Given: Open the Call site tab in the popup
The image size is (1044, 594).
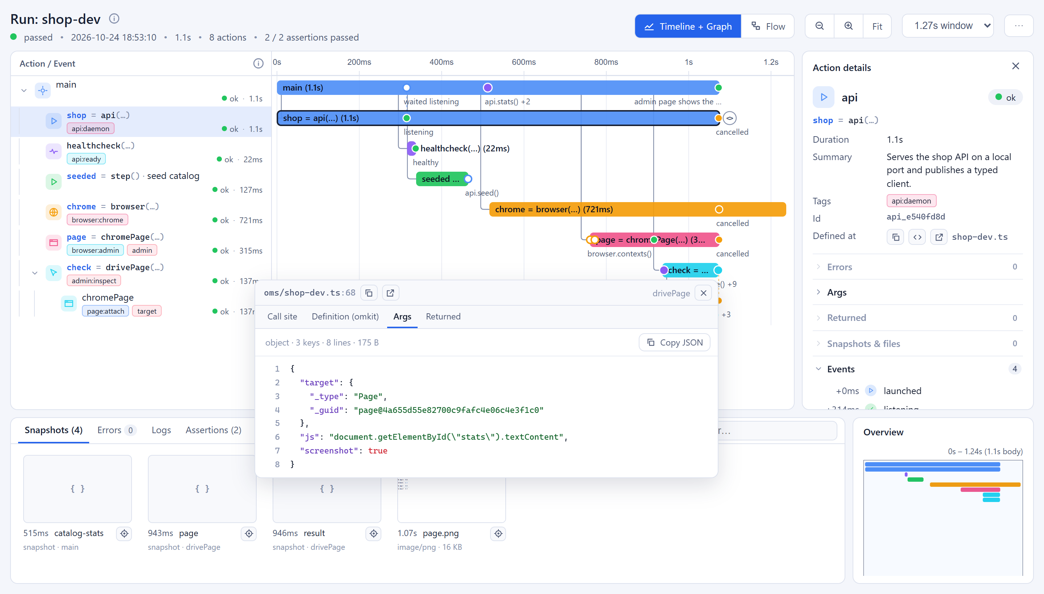Looking at the screenshot, I should [282, 317].
